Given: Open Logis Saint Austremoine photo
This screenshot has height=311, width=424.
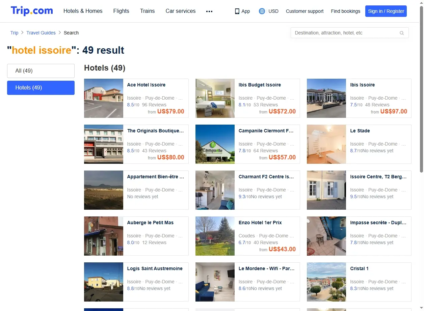Looking at the screenshot, I should [104, 282].
